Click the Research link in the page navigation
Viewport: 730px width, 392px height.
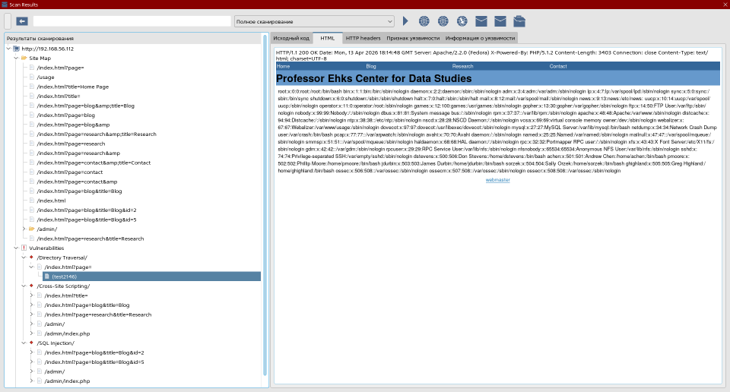[462, 67]
